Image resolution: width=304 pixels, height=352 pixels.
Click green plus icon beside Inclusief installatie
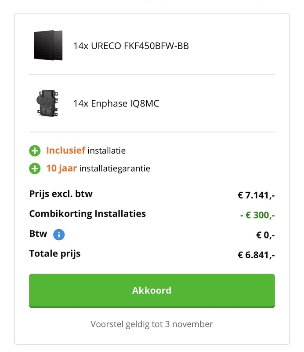click(35, 151)
